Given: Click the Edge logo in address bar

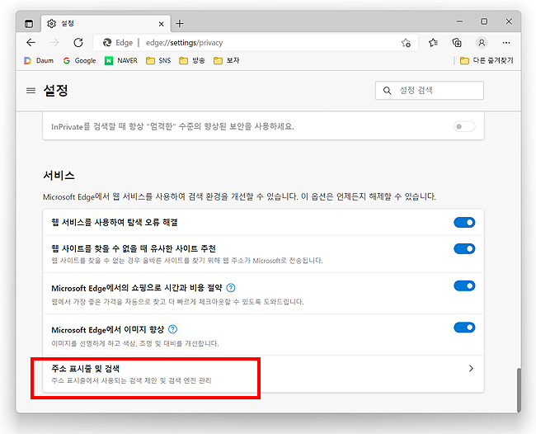Looking at the screenshot, I should [x=107, y=42].
